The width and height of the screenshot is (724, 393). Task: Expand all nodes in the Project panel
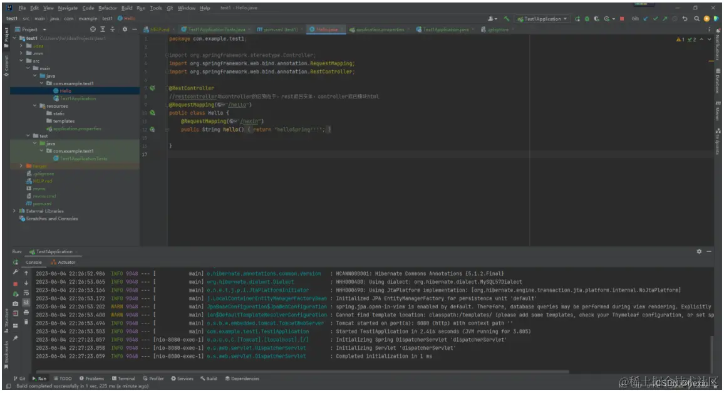coord(103,29)
